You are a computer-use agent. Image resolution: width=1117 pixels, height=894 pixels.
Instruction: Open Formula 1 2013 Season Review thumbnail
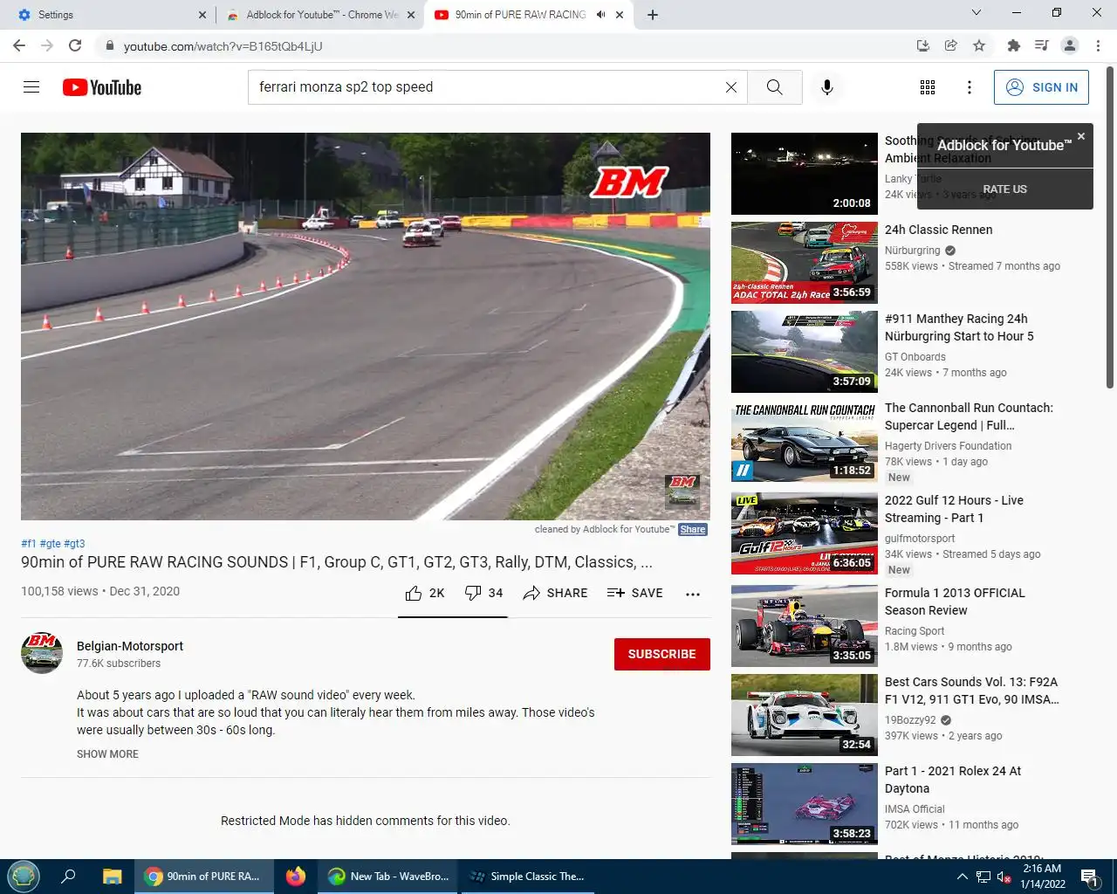point(805,626)
